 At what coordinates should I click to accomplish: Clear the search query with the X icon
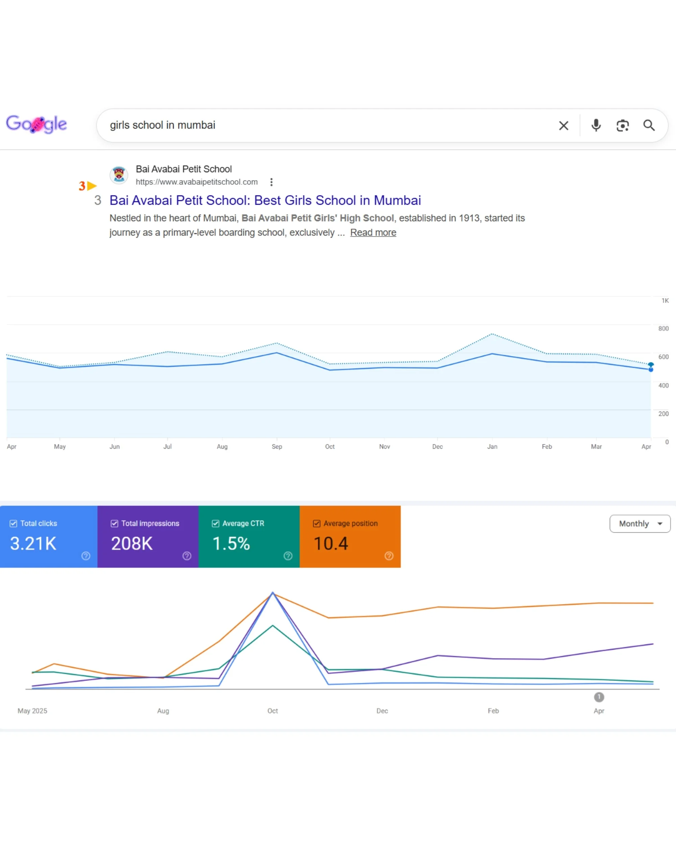[x=563, y=126]
